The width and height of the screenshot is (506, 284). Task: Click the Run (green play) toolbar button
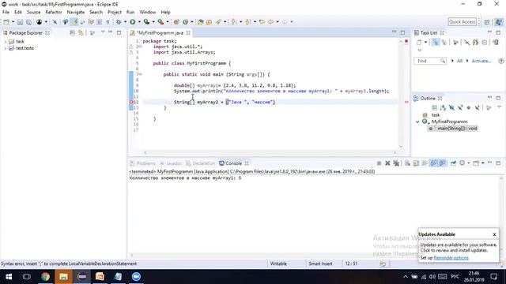click(x=133, y=22)
